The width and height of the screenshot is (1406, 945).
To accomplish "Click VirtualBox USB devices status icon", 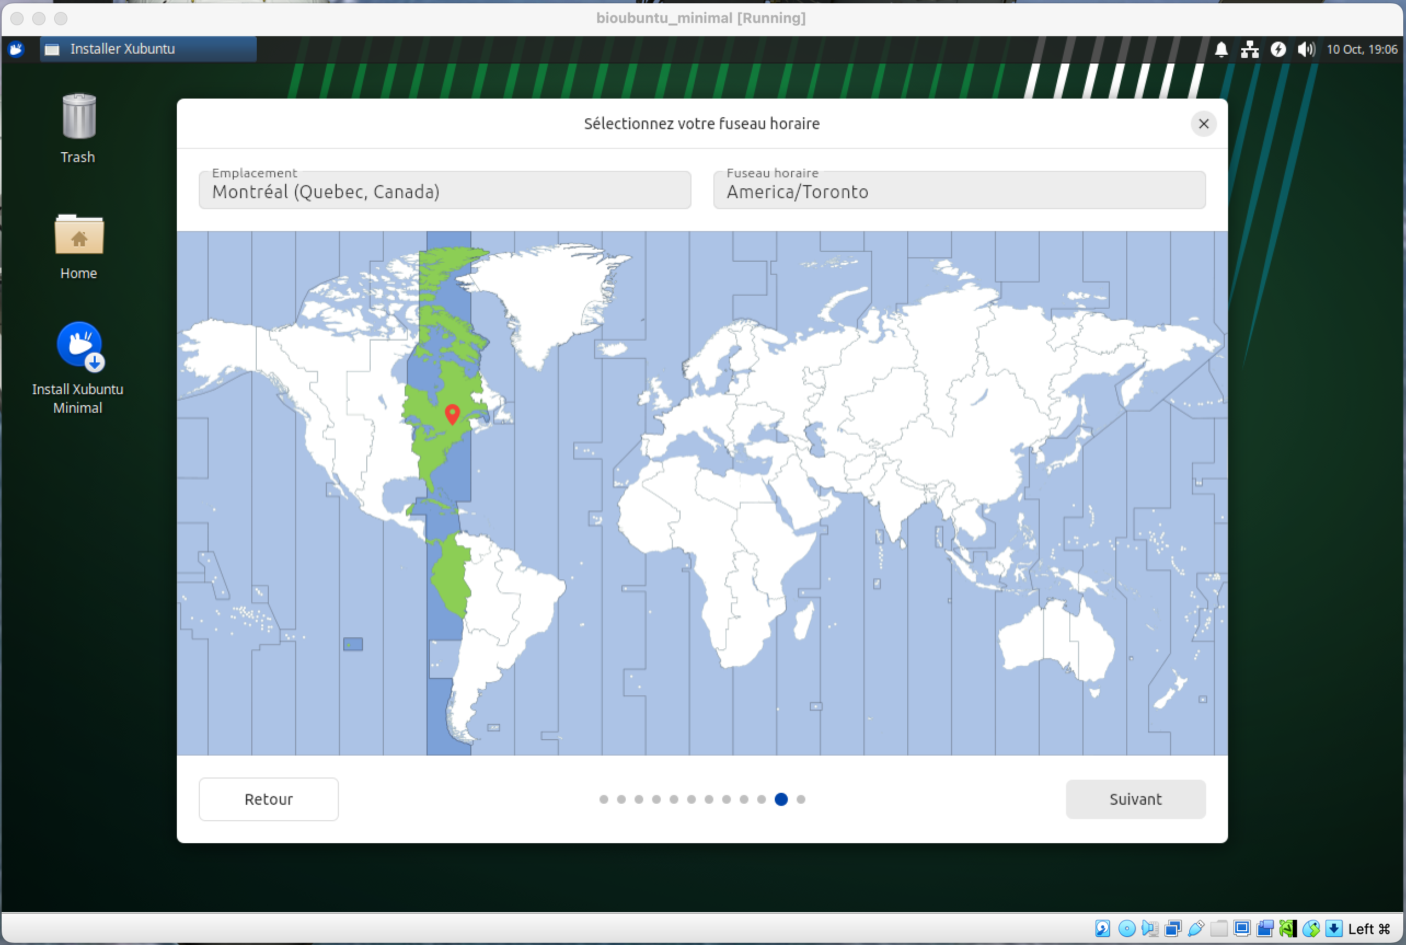I will [1196, 928].
